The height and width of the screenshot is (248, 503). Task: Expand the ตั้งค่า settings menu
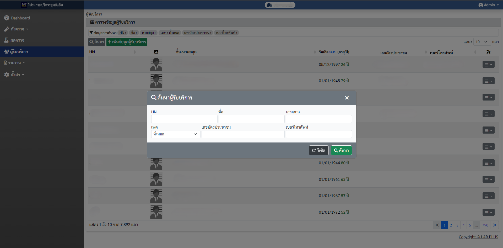click(16, 75)
